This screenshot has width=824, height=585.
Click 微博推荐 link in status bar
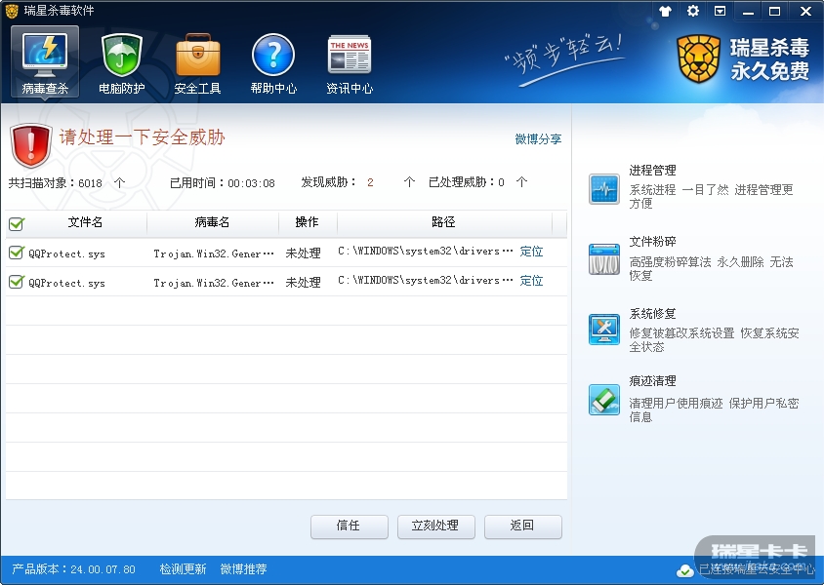(x=243, y=569)
